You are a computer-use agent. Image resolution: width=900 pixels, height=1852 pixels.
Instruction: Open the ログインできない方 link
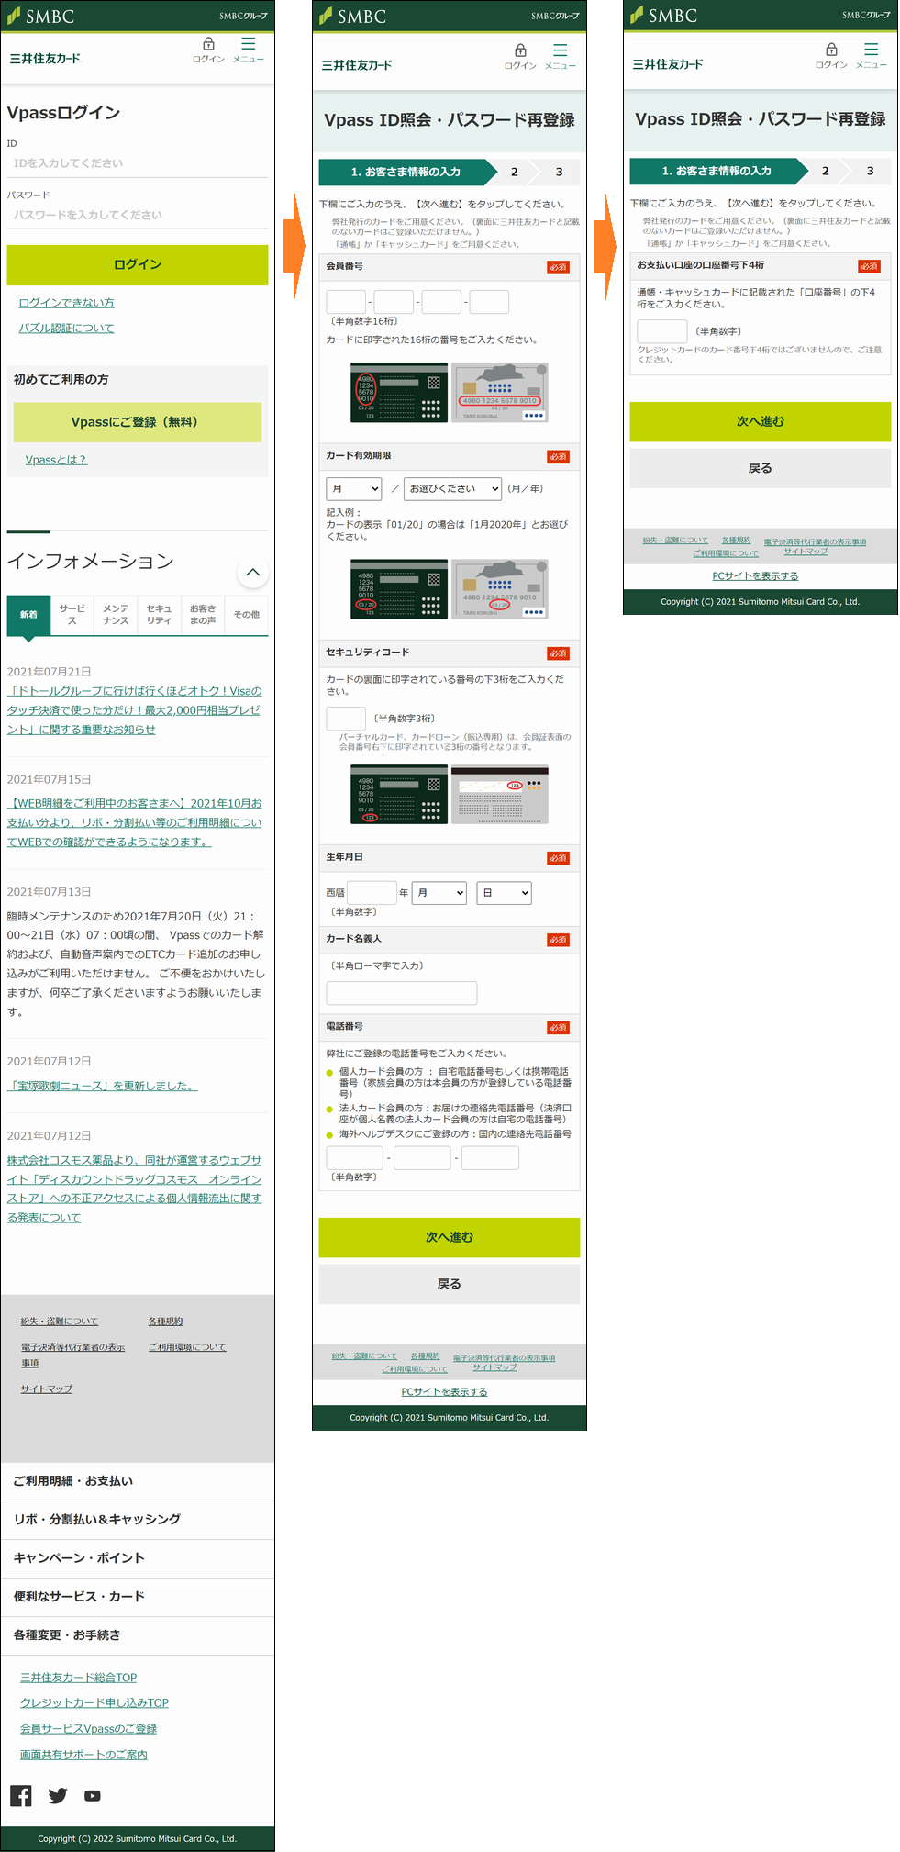(67, 303)
